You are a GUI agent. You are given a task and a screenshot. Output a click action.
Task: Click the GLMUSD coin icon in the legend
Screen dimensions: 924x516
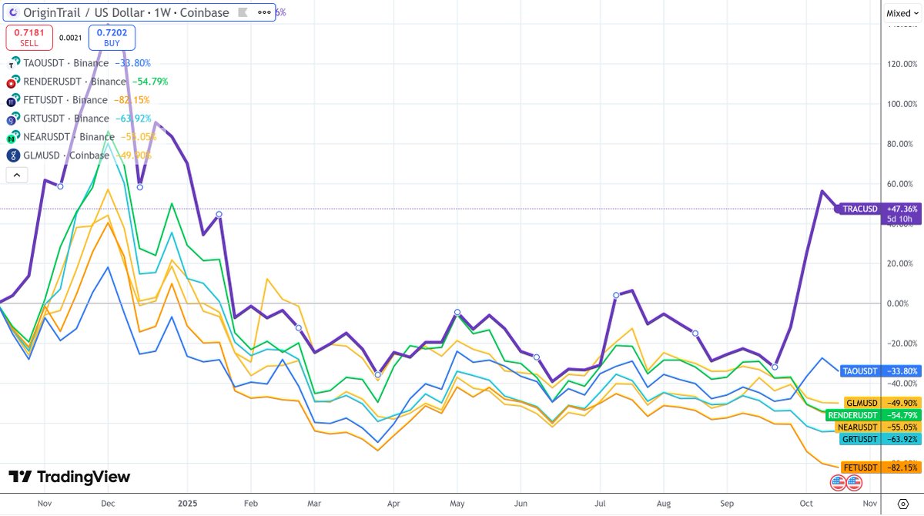pyautogui.click(x=13, y=156)
